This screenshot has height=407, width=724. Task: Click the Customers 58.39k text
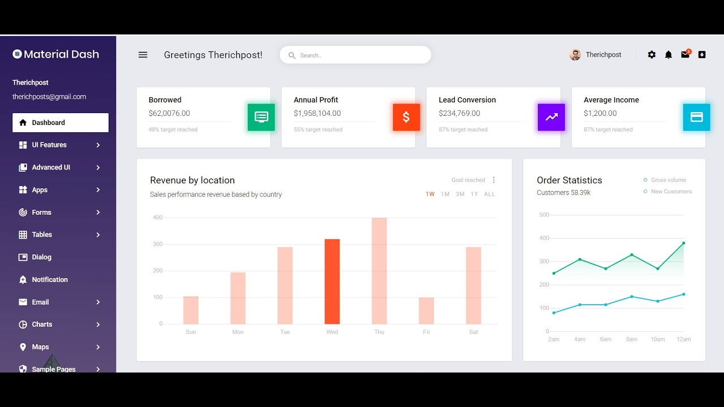point(564,193)
